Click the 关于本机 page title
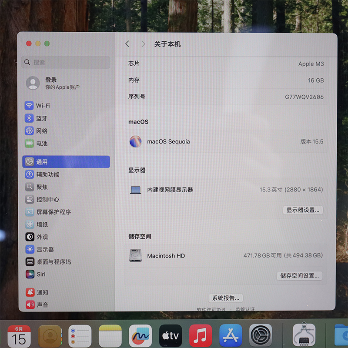The height and width of the screenshot is (348, 348). [167, 44]
